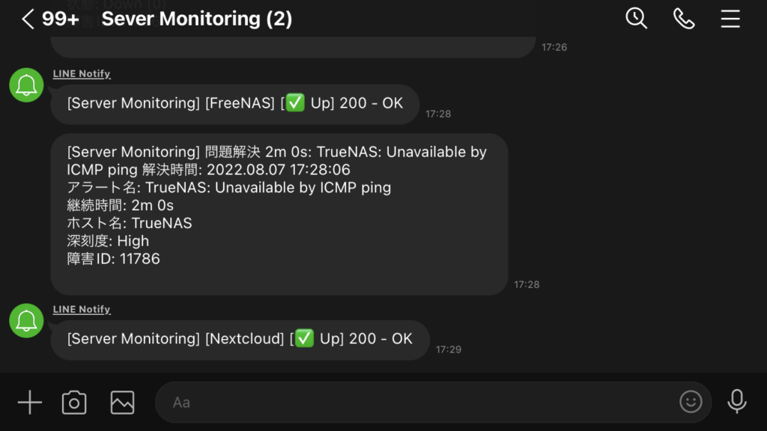This screenshot has height=431, width=767.
Task: Go back using the left chevron arrow
Action: tap(28, 19)
